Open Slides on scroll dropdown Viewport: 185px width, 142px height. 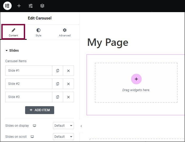[x=63, y=137]
